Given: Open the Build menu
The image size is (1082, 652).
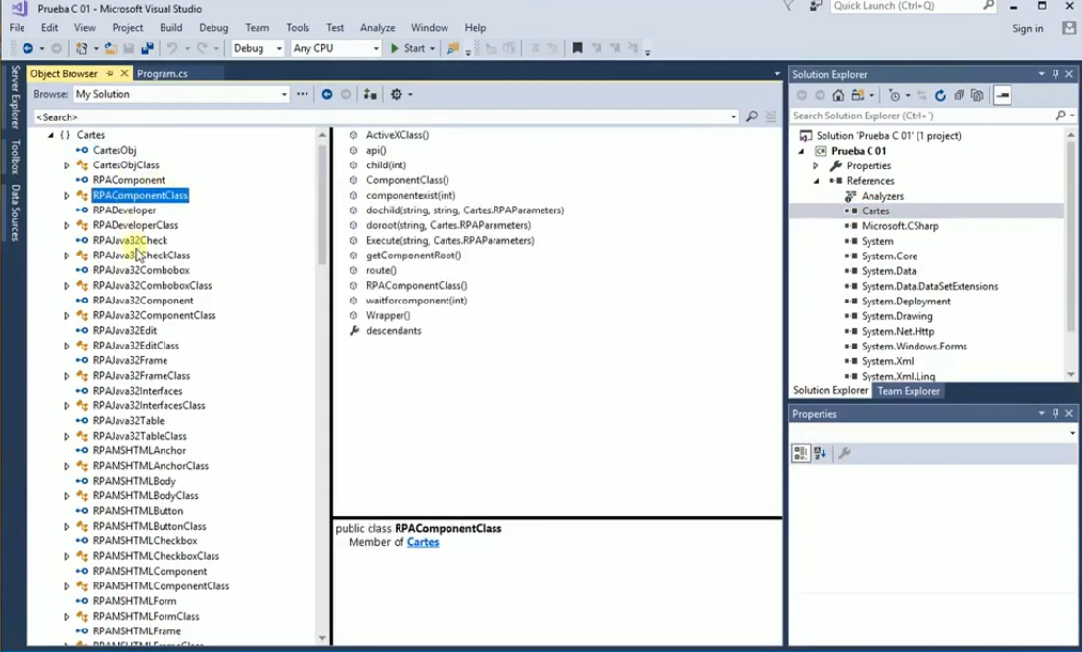Looking at the screenshot, I should [170, 28].
